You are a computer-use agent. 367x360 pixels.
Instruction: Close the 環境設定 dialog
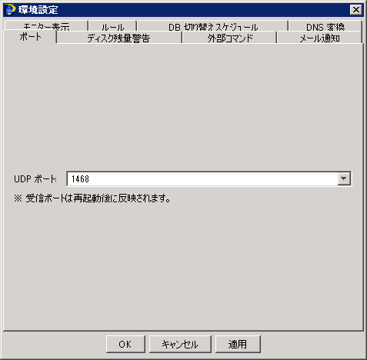(355, 10)
